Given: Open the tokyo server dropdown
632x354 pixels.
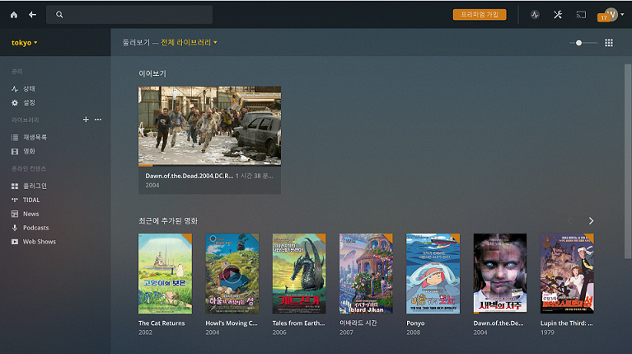Looking at the screenshot, I should 24,43.
